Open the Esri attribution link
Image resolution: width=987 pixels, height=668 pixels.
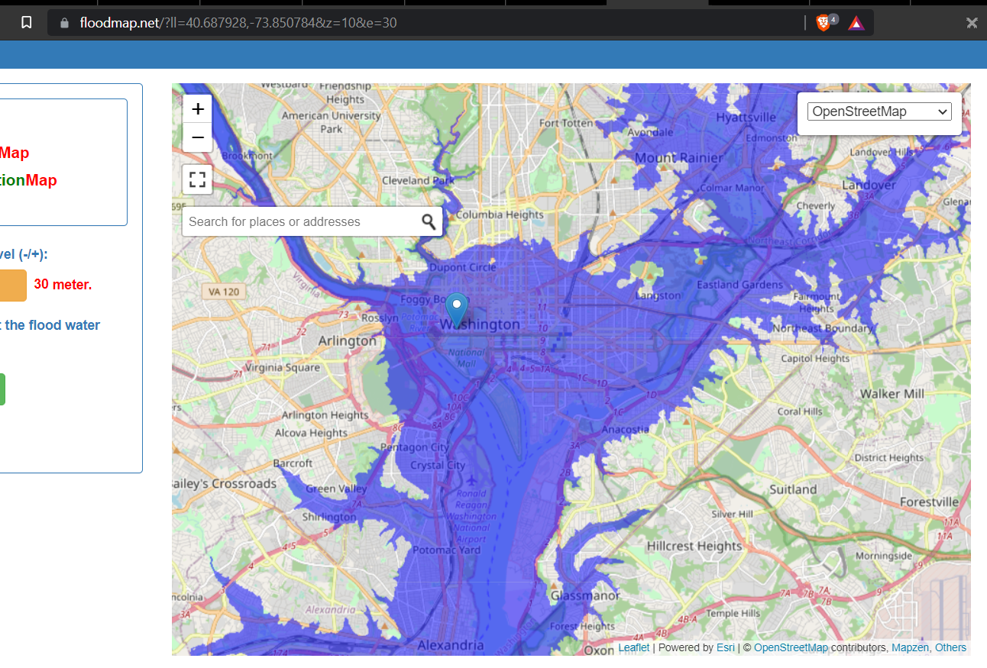pos(726,647)
